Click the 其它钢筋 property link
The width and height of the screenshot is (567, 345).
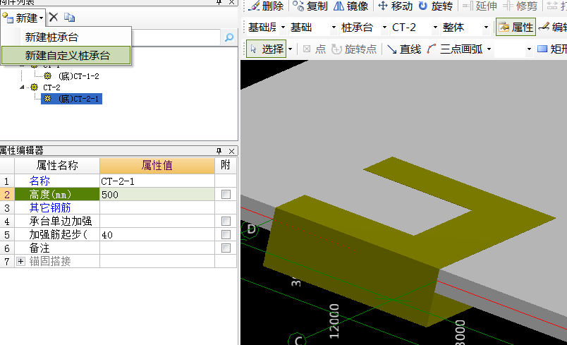(50, 207)
